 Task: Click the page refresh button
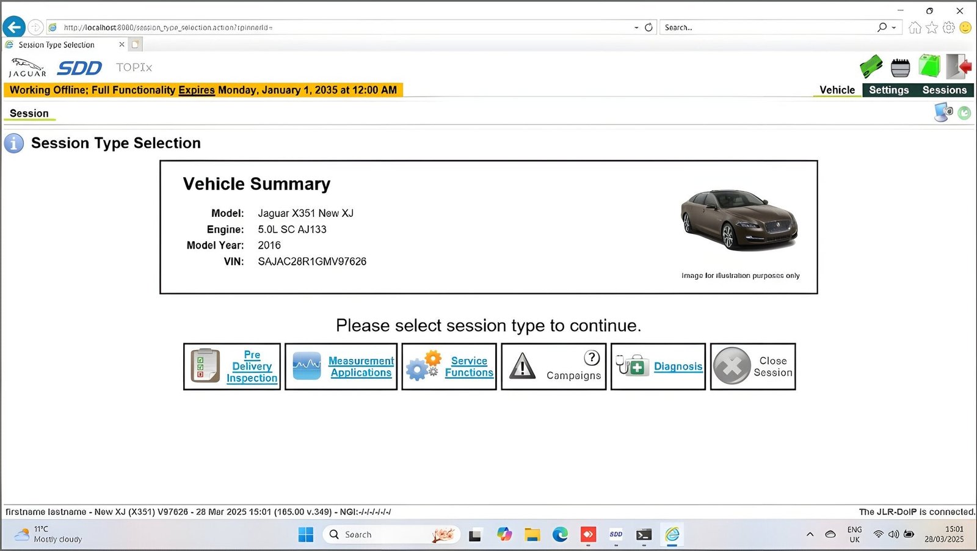coord(648,27)
